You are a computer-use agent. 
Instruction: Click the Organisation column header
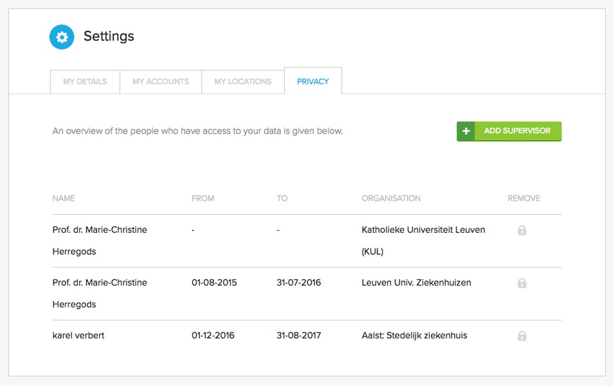(x=391, y=198)
